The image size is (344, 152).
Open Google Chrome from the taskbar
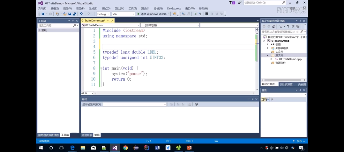(x=125, y=148)
